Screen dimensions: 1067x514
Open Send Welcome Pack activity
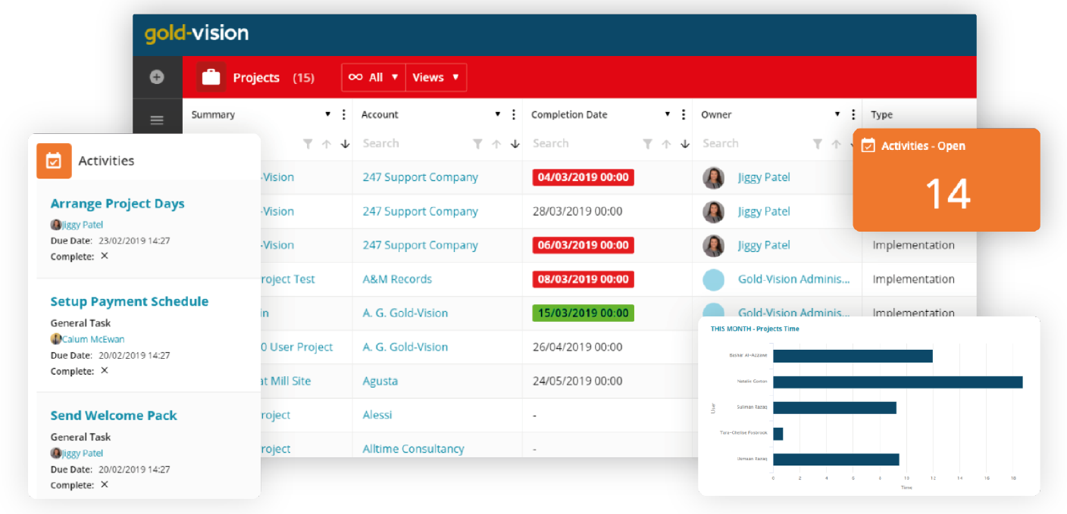pos(114,416)
